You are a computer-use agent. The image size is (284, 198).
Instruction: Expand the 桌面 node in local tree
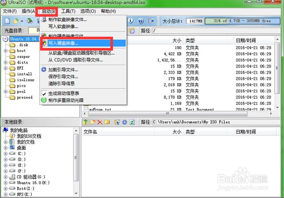click(x=6, y=148)
